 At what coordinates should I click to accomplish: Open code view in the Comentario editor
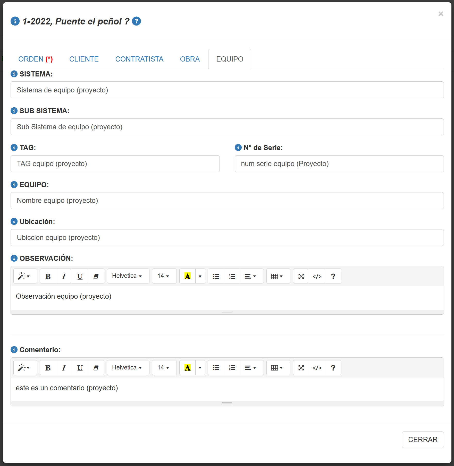click(x=317, y=368)
